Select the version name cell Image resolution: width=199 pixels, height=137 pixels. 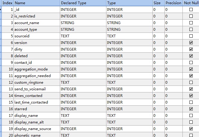[x=37, y=42]
